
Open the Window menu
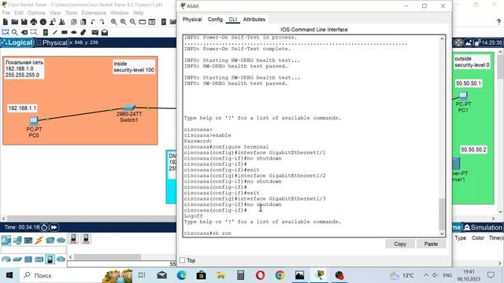(120, 13)
